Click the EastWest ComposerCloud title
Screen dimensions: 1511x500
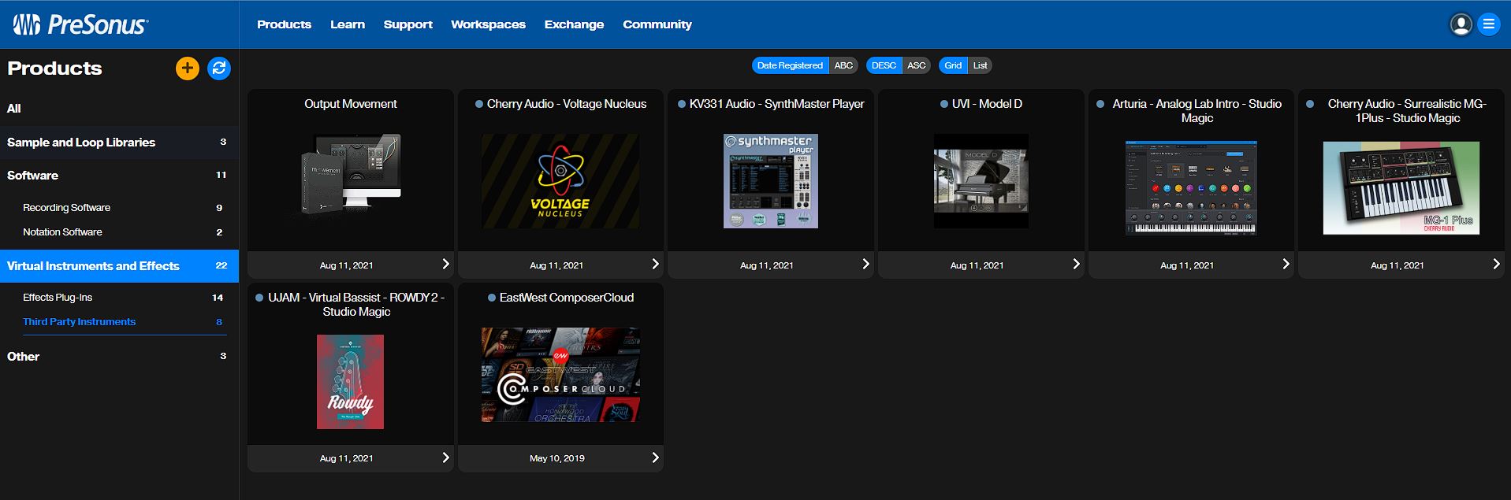[567, 298]
